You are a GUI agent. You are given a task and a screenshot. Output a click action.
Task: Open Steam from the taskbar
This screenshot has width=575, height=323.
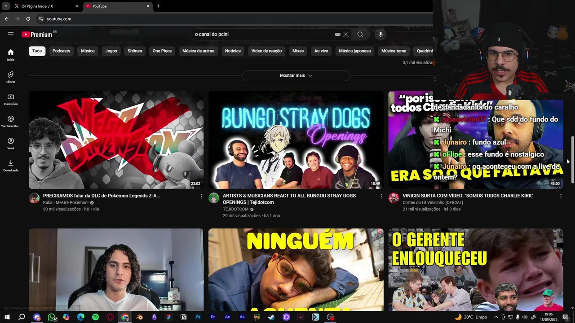[x=271, y=317]
